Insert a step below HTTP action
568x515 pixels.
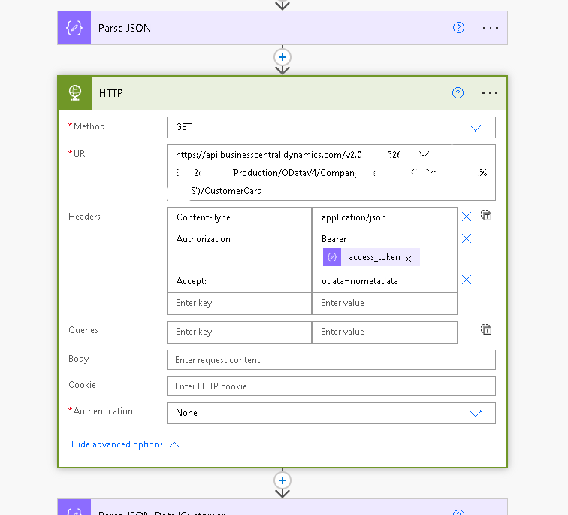(282, 480)
